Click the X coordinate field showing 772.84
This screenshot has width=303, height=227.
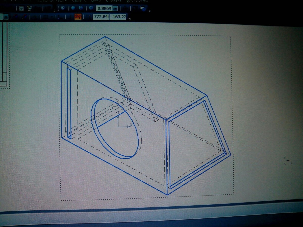(x=101, y=17)
